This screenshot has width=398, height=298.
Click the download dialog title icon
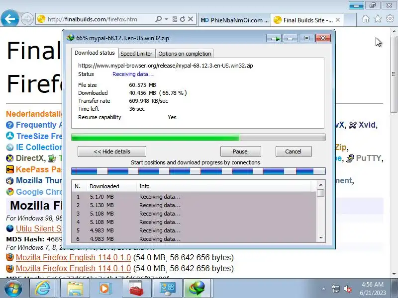click(x=70, y=38)
